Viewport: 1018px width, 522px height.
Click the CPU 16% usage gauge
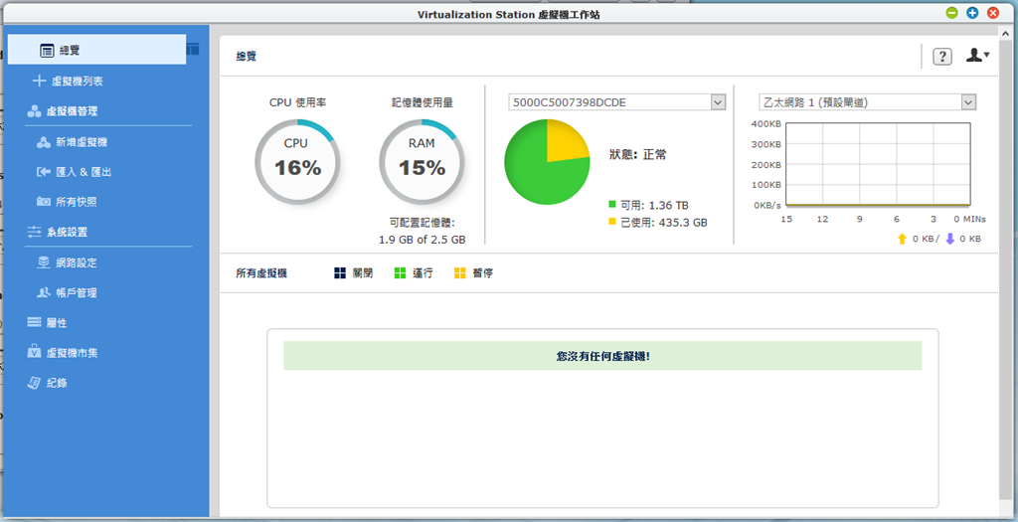[297, 162]
